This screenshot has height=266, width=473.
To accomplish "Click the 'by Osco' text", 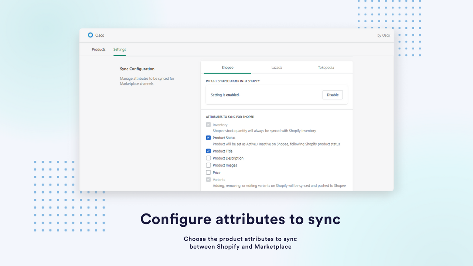I will (x=384, y=35).
